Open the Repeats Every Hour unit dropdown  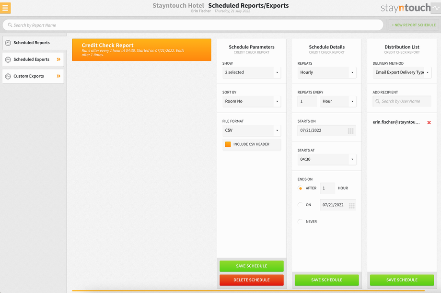pos(338,101)
